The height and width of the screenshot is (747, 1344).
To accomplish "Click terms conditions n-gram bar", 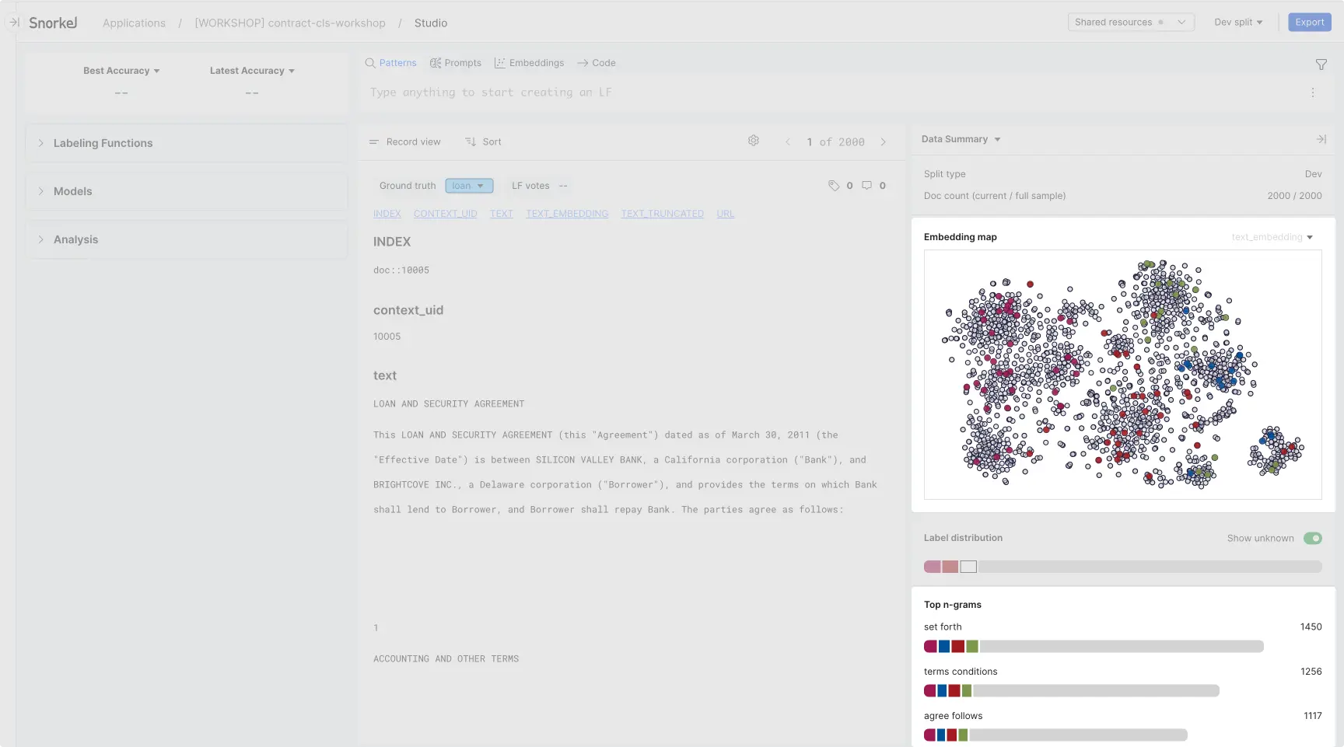I will point(1072,690).
